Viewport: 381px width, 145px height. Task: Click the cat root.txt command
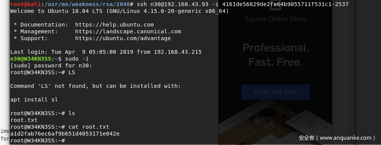tap(89, 127)
